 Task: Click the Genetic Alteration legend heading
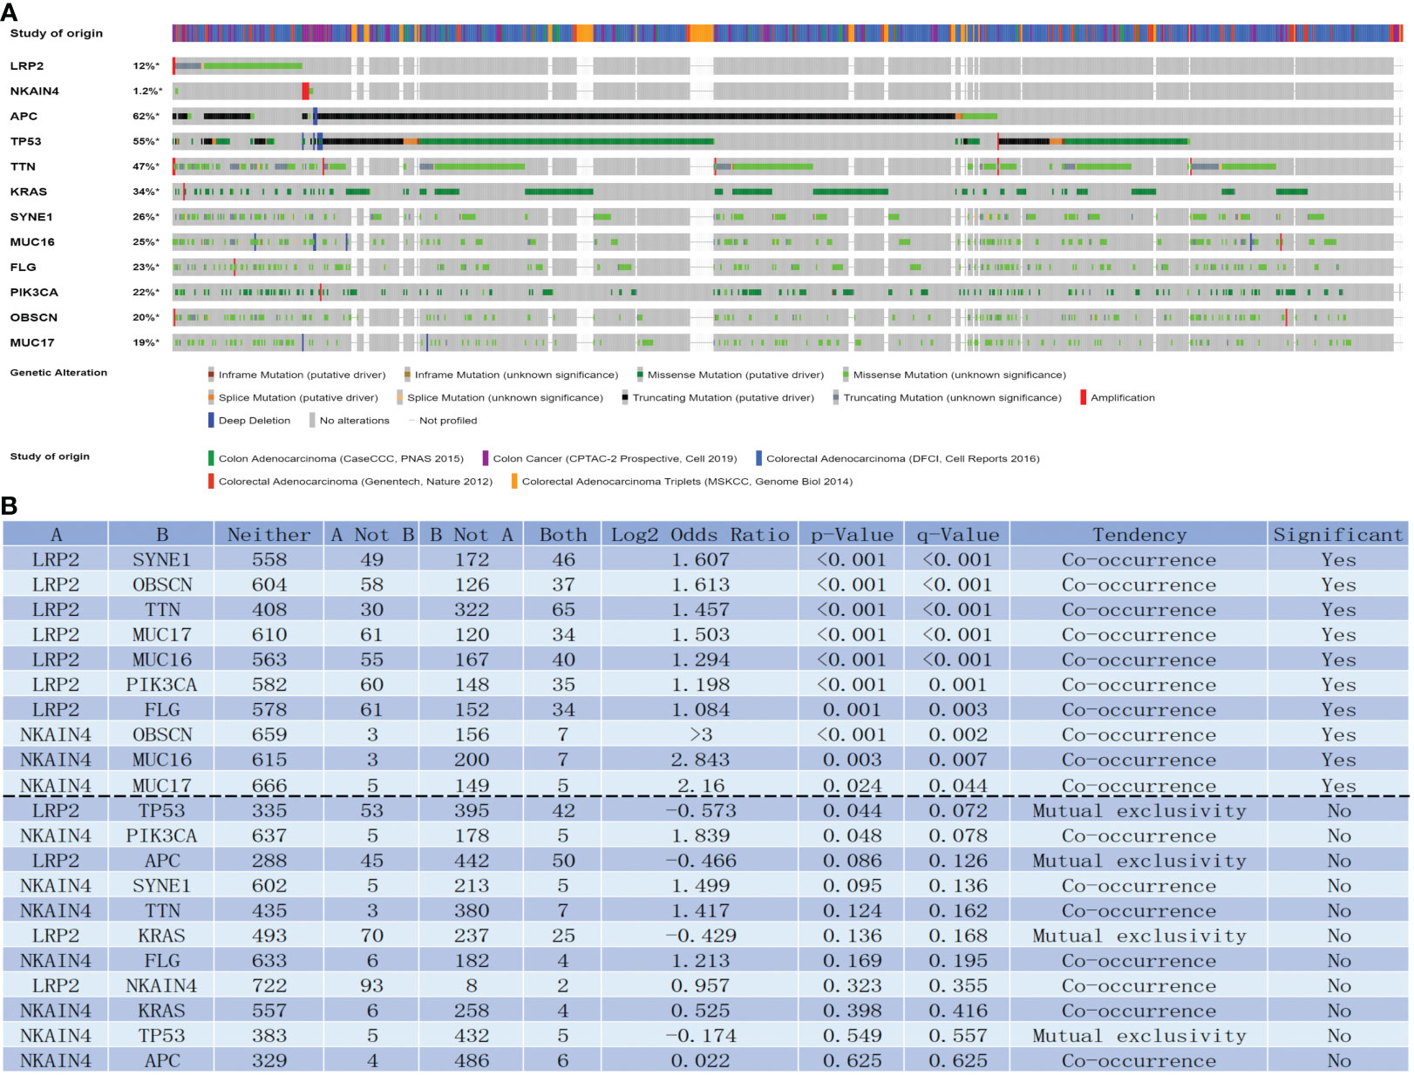(58, 373)
